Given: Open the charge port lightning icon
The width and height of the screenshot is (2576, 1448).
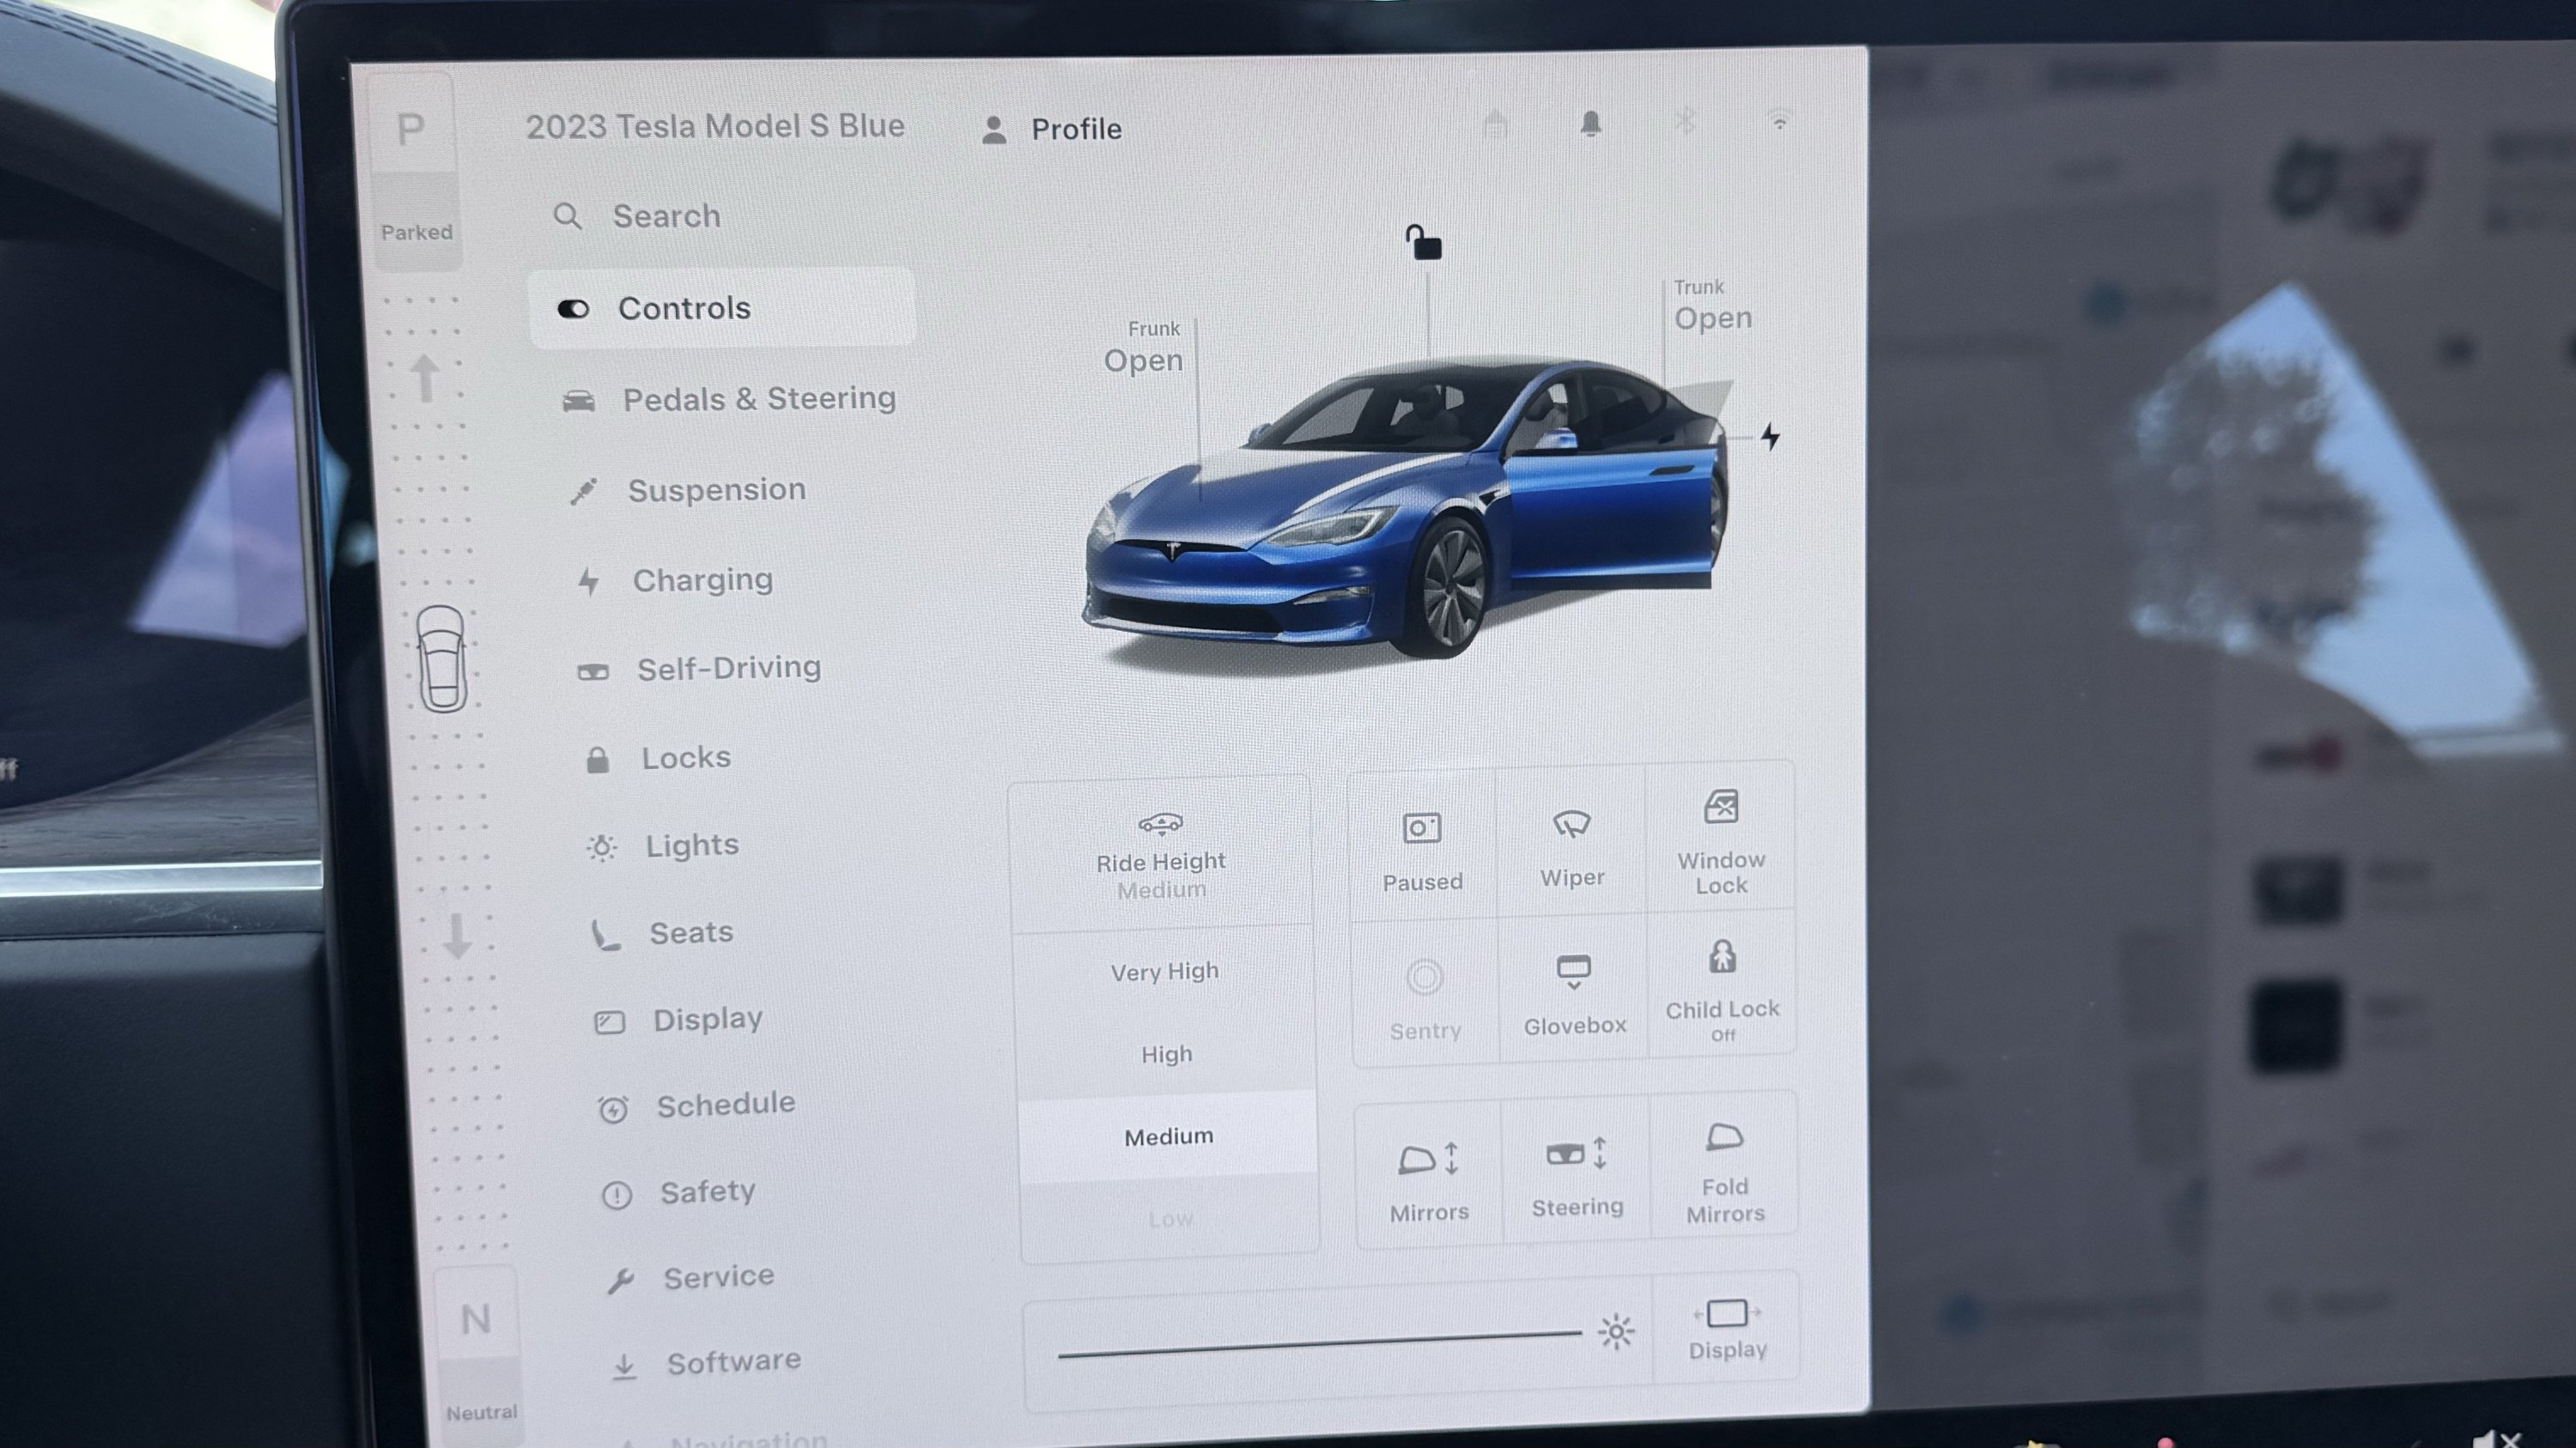Looking at the screenshot, I should 1770,437.
